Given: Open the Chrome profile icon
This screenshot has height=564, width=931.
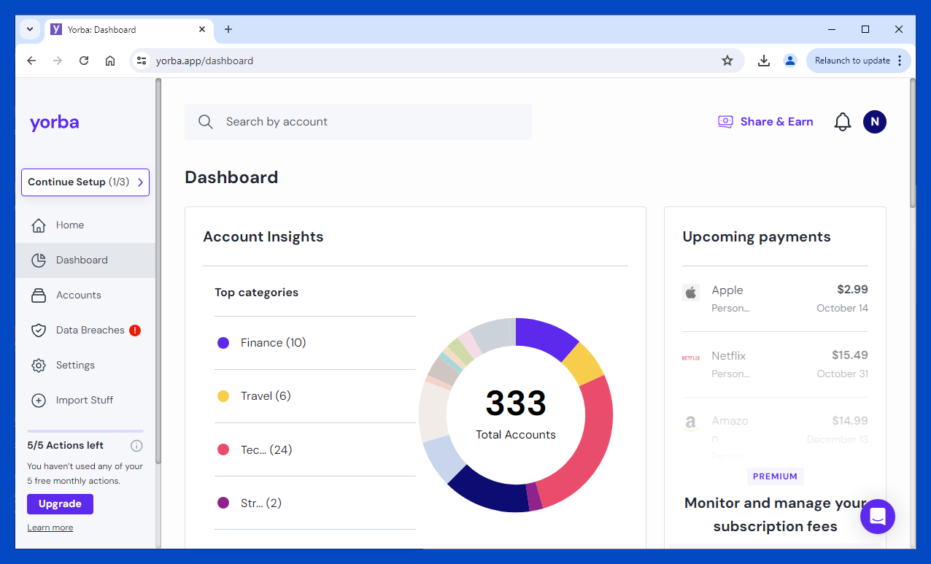Looking at the screenshot, I should pyautogui.click(x=790, y=61).
